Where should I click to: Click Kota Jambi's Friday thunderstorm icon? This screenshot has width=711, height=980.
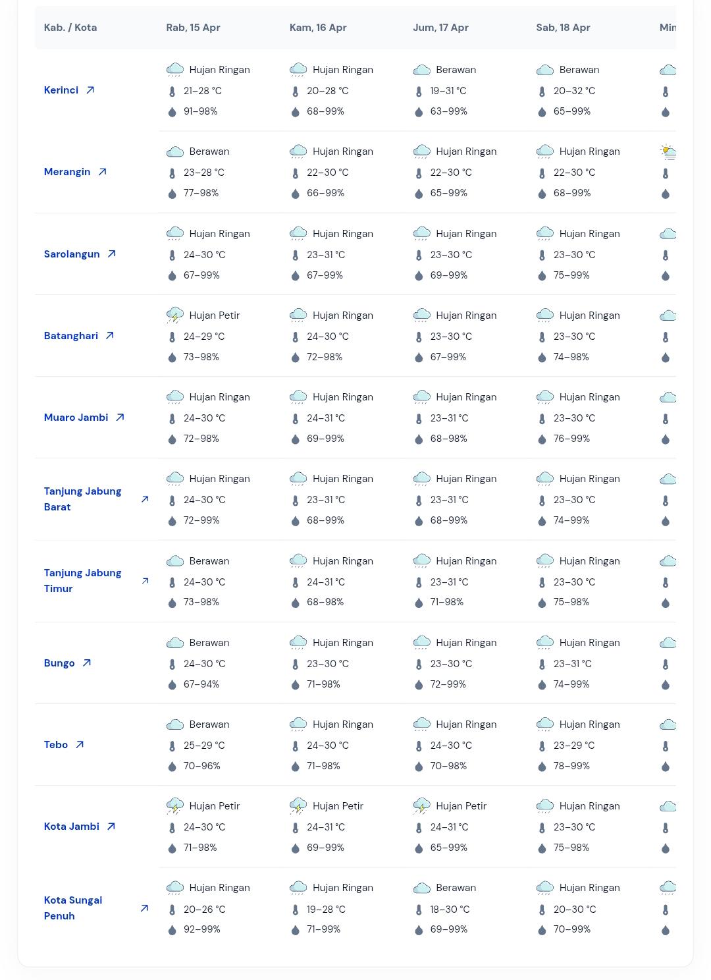421,806
